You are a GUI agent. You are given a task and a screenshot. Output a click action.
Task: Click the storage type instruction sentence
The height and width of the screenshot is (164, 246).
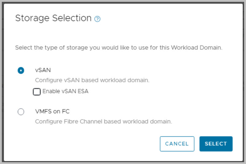tap(118, 48)
